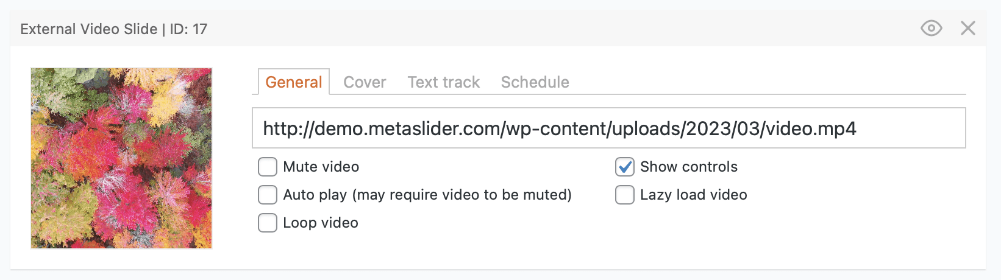The width and height of the screenshot is (1001, 280).
Task: Click the autumn trees slide thumbnail
Action: click(x=121, y=158)
